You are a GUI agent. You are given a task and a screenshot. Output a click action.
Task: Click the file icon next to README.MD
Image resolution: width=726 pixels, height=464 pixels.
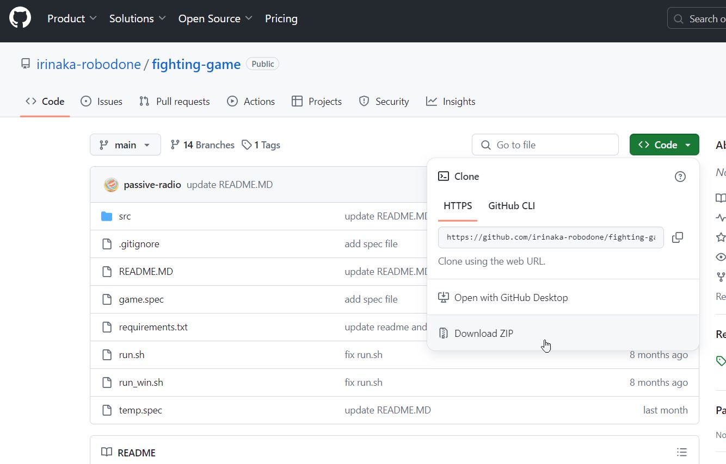107,272
